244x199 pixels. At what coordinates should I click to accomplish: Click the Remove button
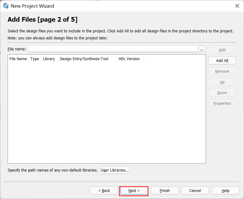[222, 71]
